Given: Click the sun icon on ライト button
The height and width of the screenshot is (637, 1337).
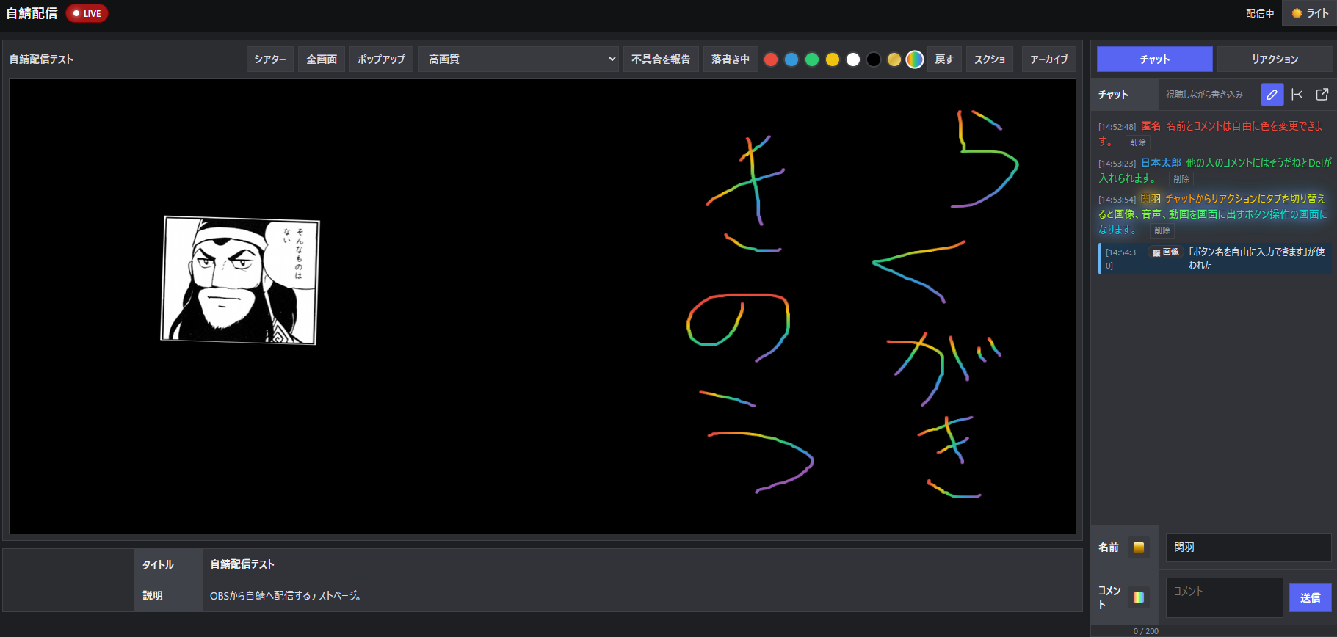Looking at the screenshot, I should click(1297, 13).
